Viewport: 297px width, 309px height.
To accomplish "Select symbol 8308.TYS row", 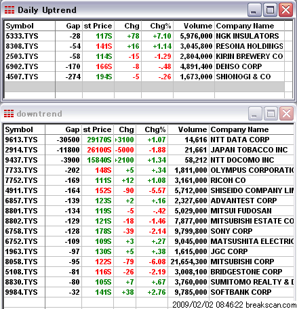I will pos(22,46).
